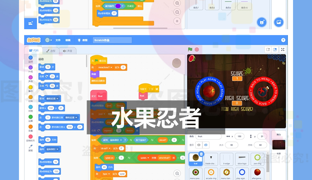
Task: Click the clockwise turn 15 degrees block
Action: [x=49, y=76]
